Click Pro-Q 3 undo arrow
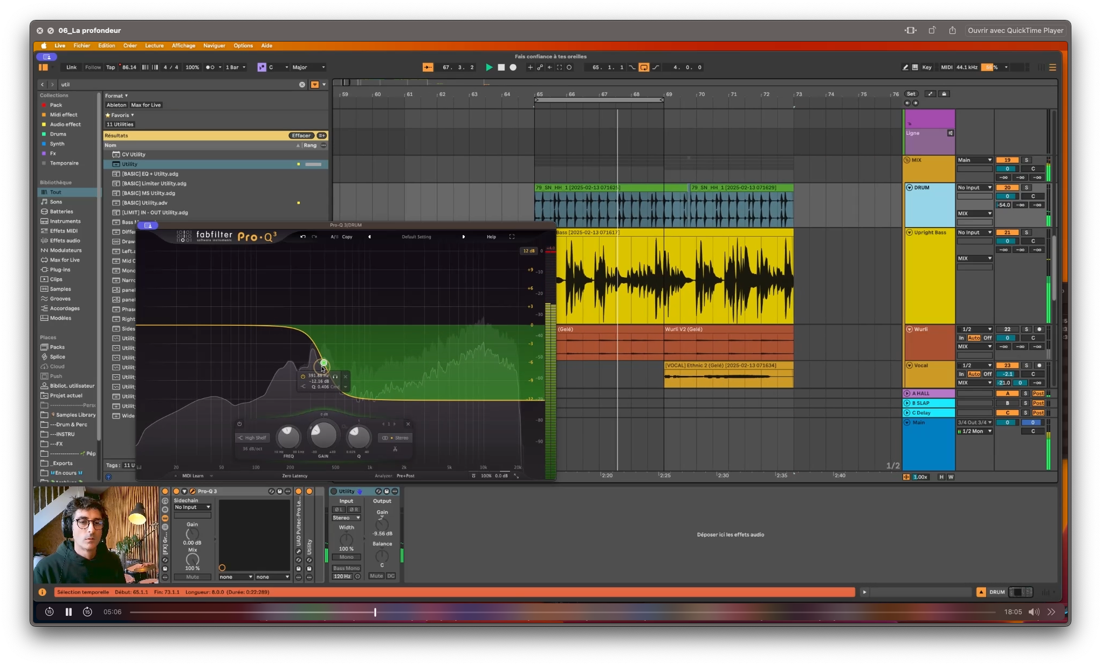The width and height of the screenshot is (1101, 666). 303,237
